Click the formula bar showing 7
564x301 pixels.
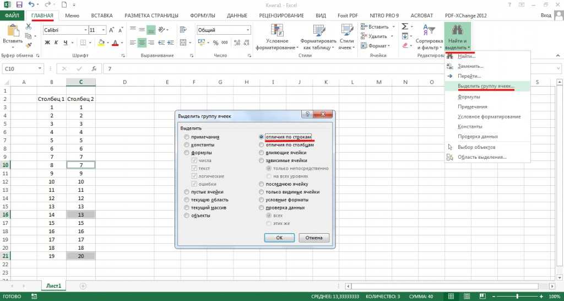click(x=332, y=68)
